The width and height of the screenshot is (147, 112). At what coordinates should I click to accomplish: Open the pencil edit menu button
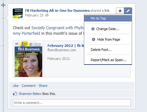pyautogui.click(x=128, y=11)
